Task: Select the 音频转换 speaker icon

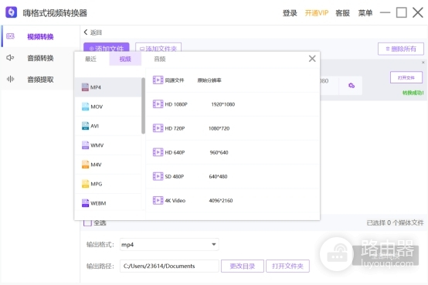Action: (10, 58)
